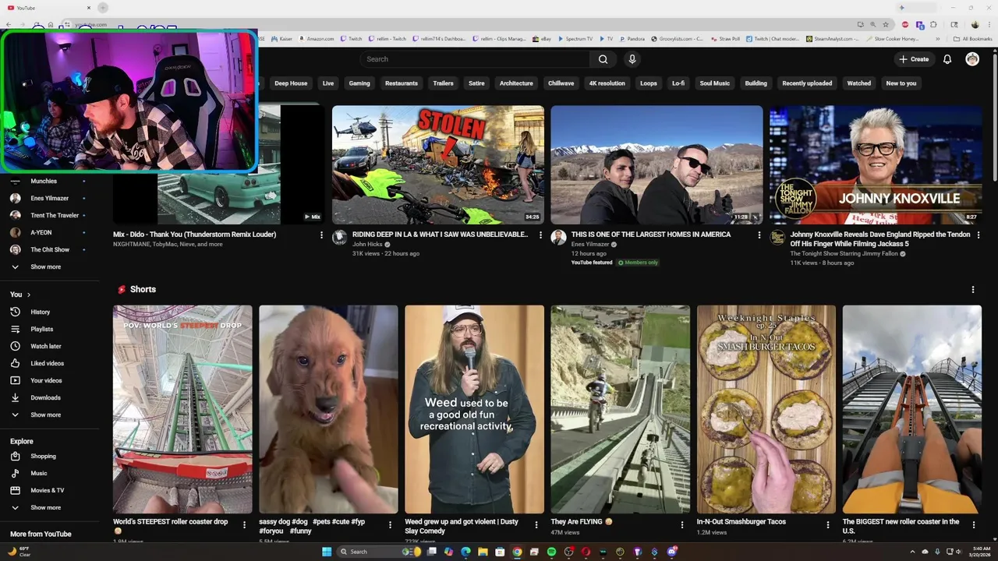998x561 pixels.
Task: Show the overflow bookmarks chevron
Action: (x=938, y=38)
